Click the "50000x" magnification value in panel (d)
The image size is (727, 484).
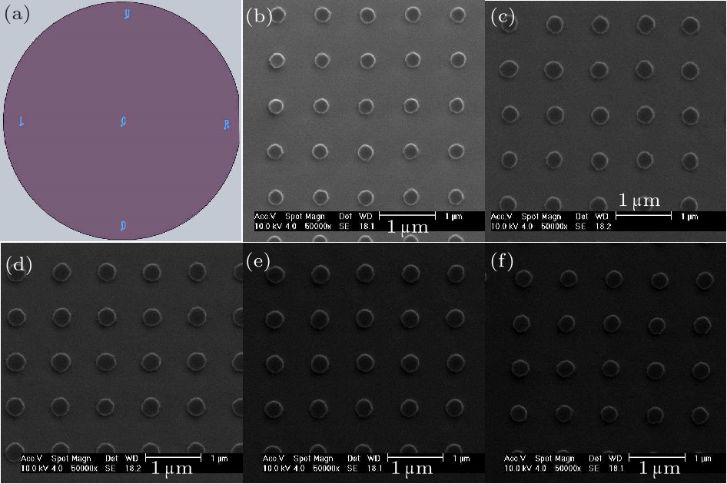84,468
